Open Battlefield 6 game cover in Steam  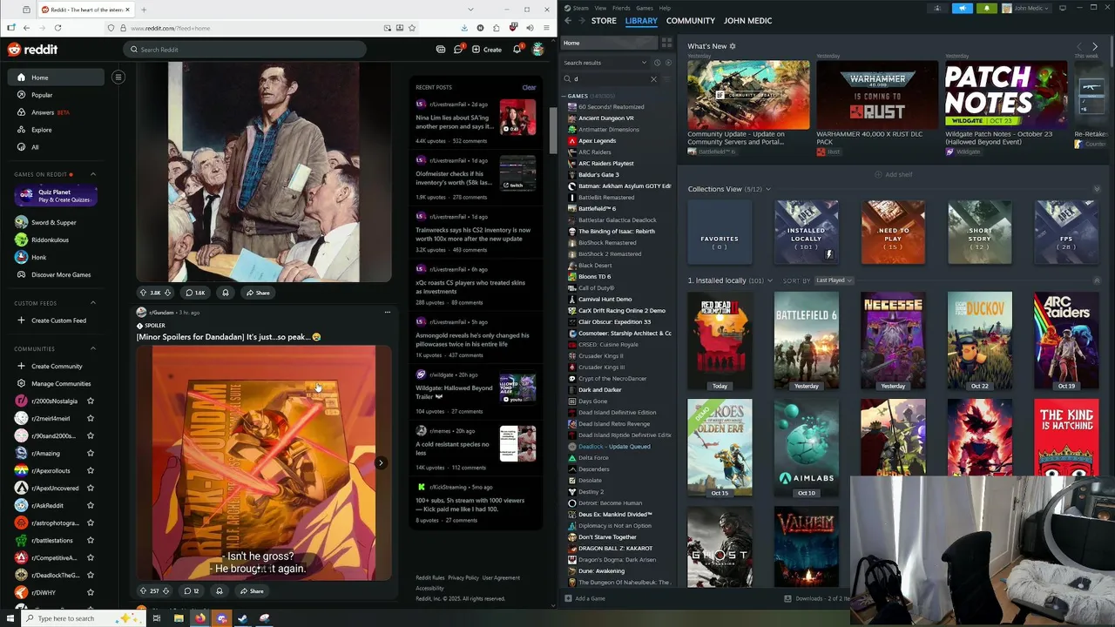tap(806, 340)
